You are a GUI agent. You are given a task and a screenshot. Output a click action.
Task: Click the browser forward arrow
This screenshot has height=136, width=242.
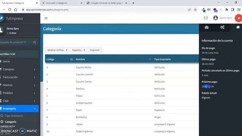pos(3,9)
